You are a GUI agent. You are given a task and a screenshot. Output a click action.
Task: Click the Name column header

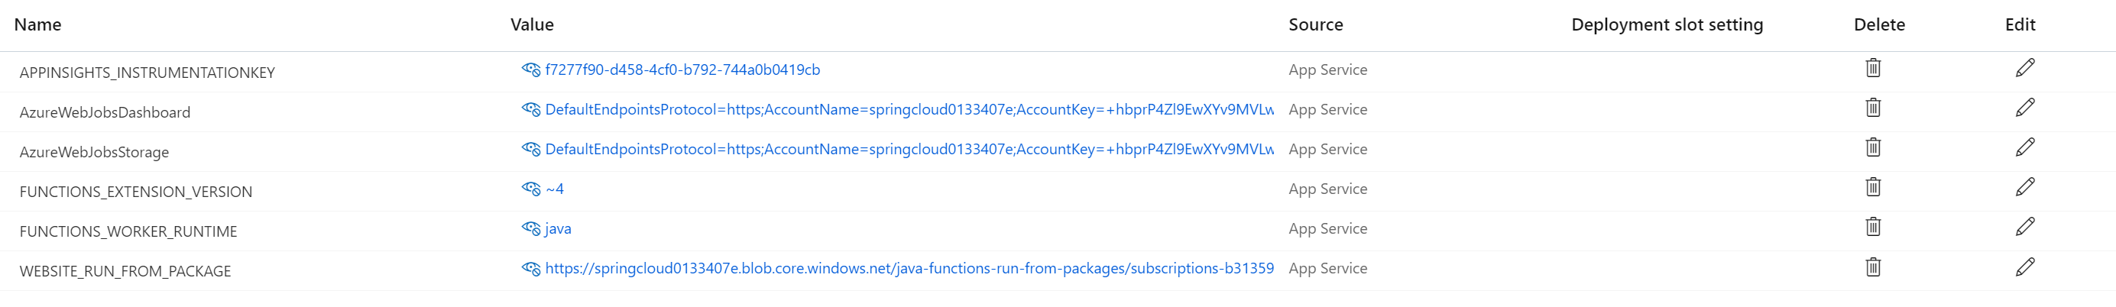pyautogui.click(x=37, y=24)
